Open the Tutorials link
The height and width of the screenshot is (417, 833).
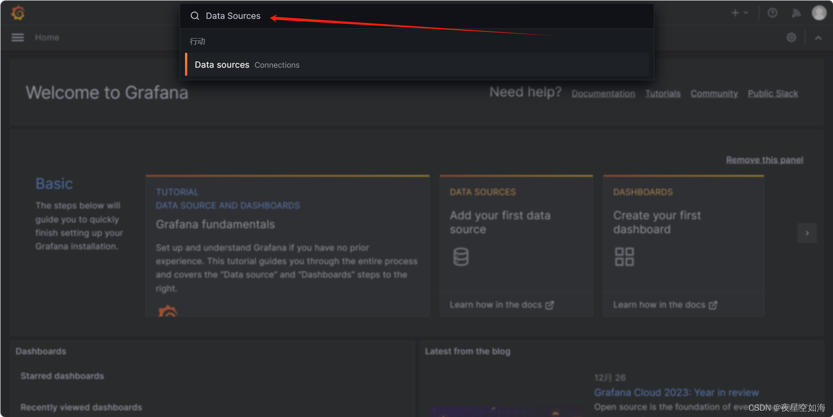tap(663, 94)
